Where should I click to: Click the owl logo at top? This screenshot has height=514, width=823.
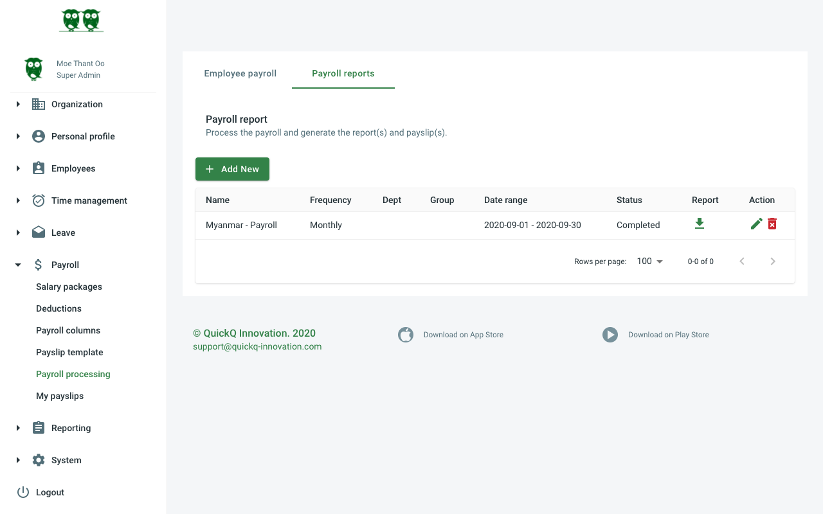pos(82,21)
